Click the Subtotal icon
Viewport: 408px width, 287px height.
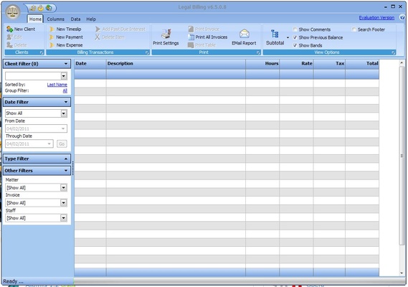click(x=275, y=34)
